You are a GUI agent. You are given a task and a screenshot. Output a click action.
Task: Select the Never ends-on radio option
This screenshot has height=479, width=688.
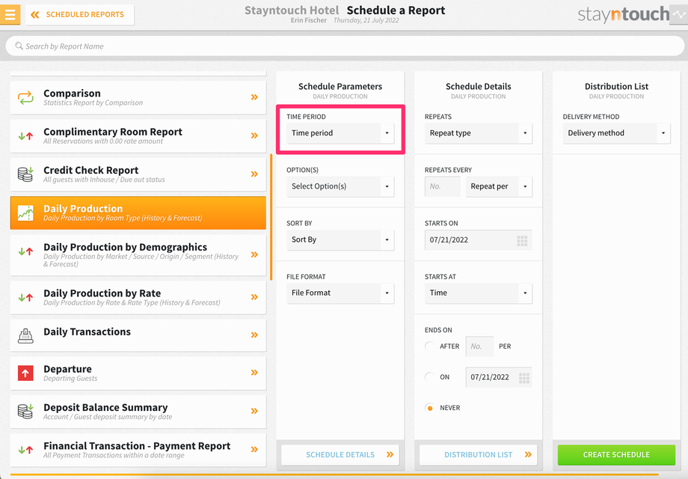pos(430,408)
